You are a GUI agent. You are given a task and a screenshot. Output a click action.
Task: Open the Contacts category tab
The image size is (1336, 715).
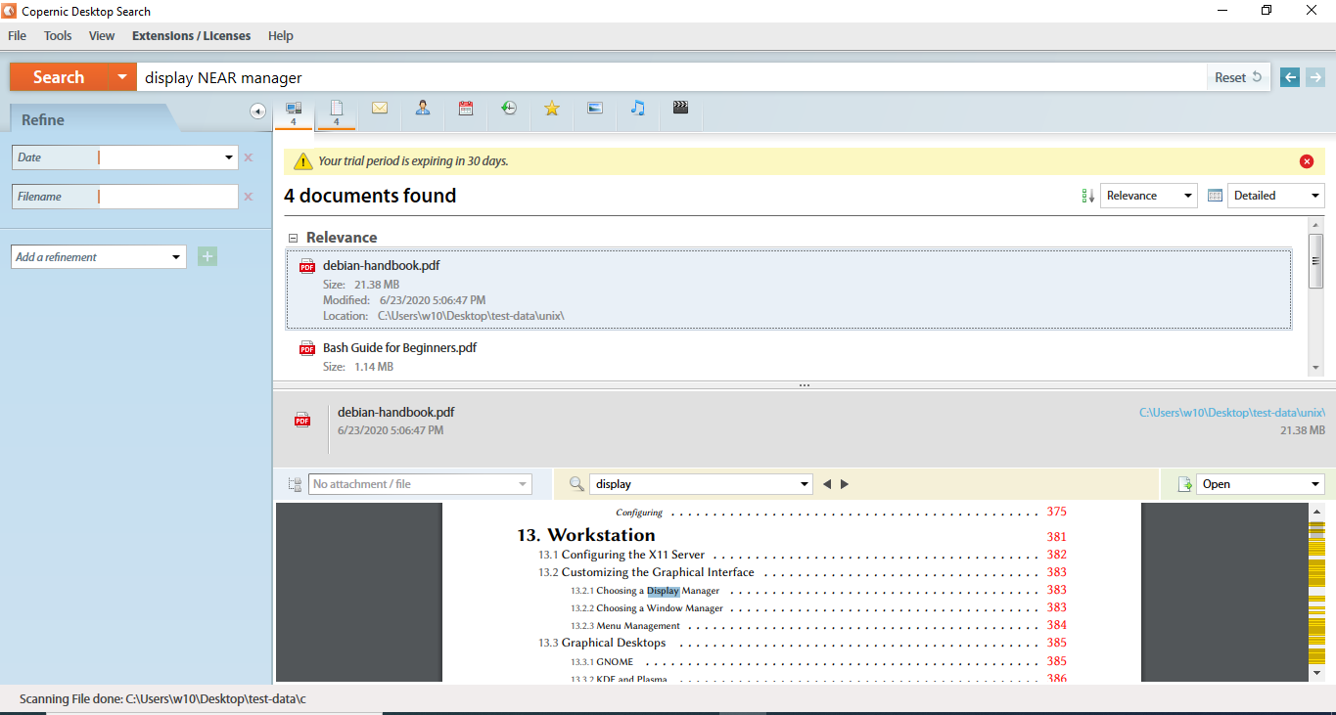coord(423,109)
